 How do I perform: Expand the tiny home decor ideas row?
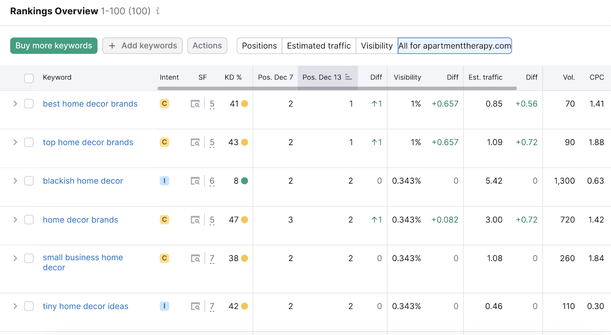tap(15, 306)
